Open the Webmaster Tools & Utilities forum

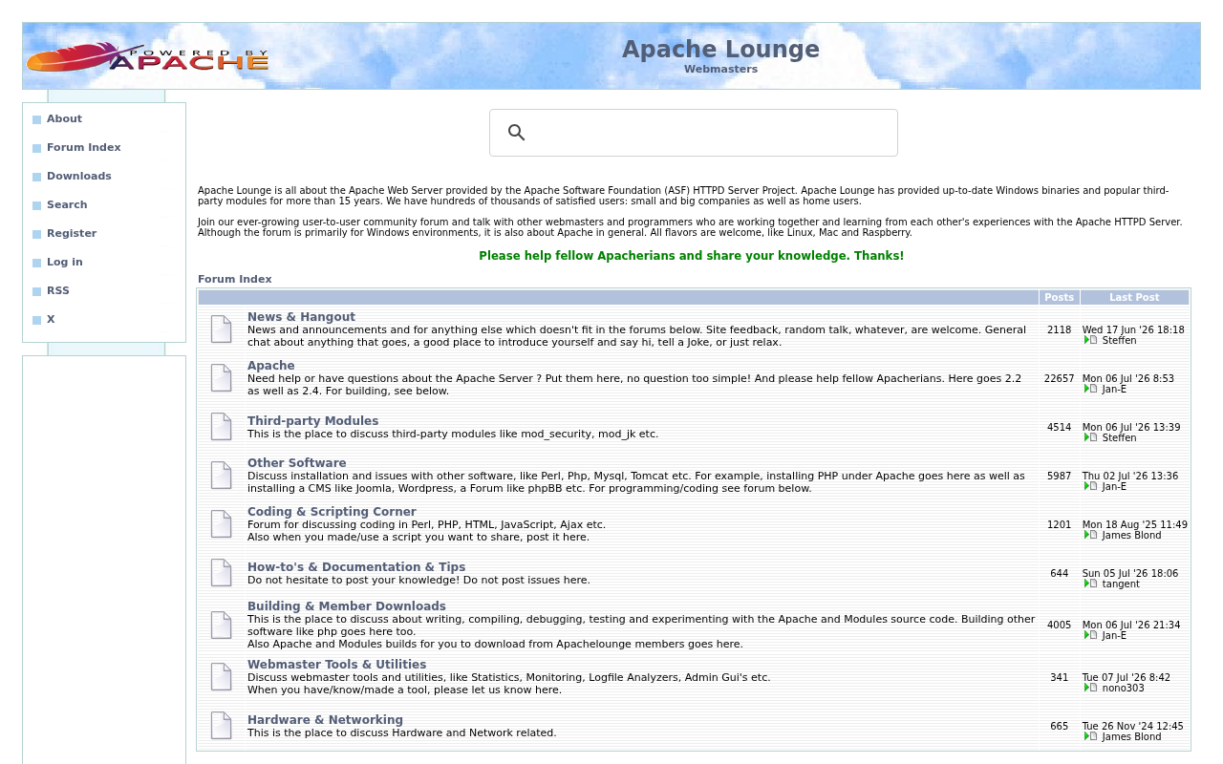click(x=336, y=665)
